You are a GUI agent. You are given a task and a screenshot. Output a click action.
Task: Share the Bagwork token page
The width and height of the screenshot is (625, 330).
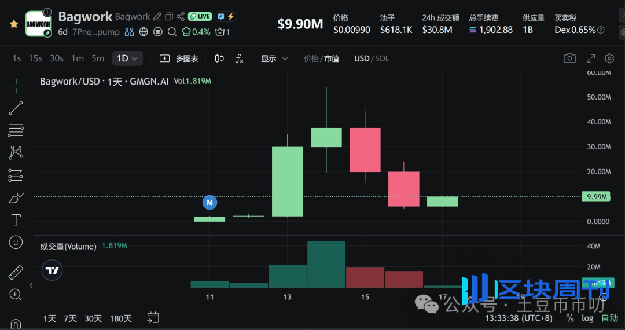pyautogui.click(x=181, y=17)
